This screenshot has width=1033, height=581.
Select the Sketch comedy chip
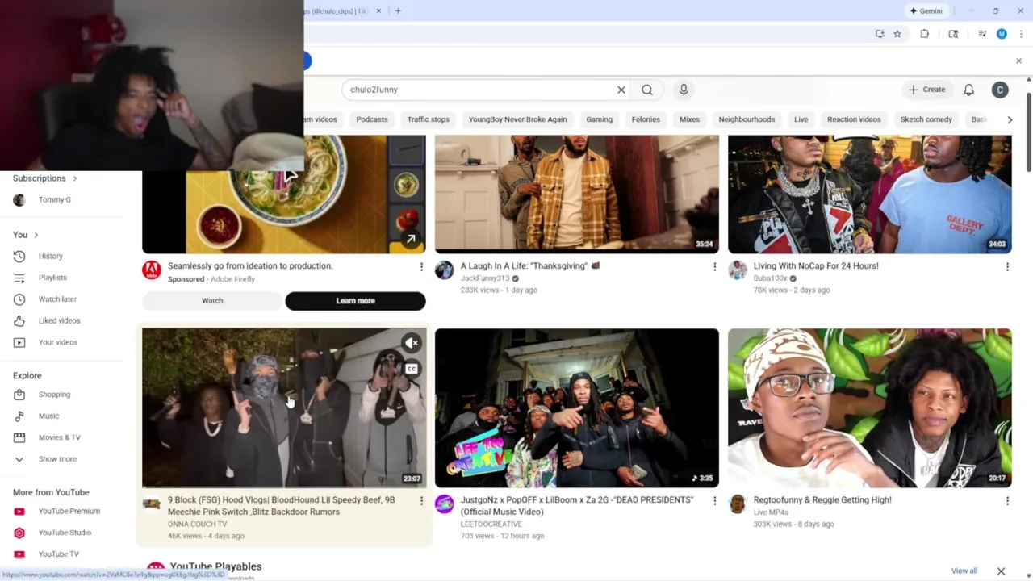926,119
